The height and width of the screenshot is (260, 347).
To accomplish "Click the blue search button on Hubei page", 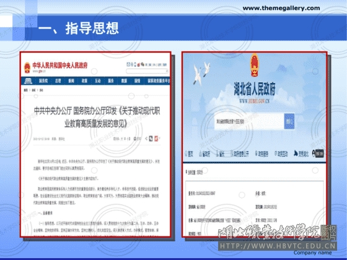I will [x=289, y=121].
